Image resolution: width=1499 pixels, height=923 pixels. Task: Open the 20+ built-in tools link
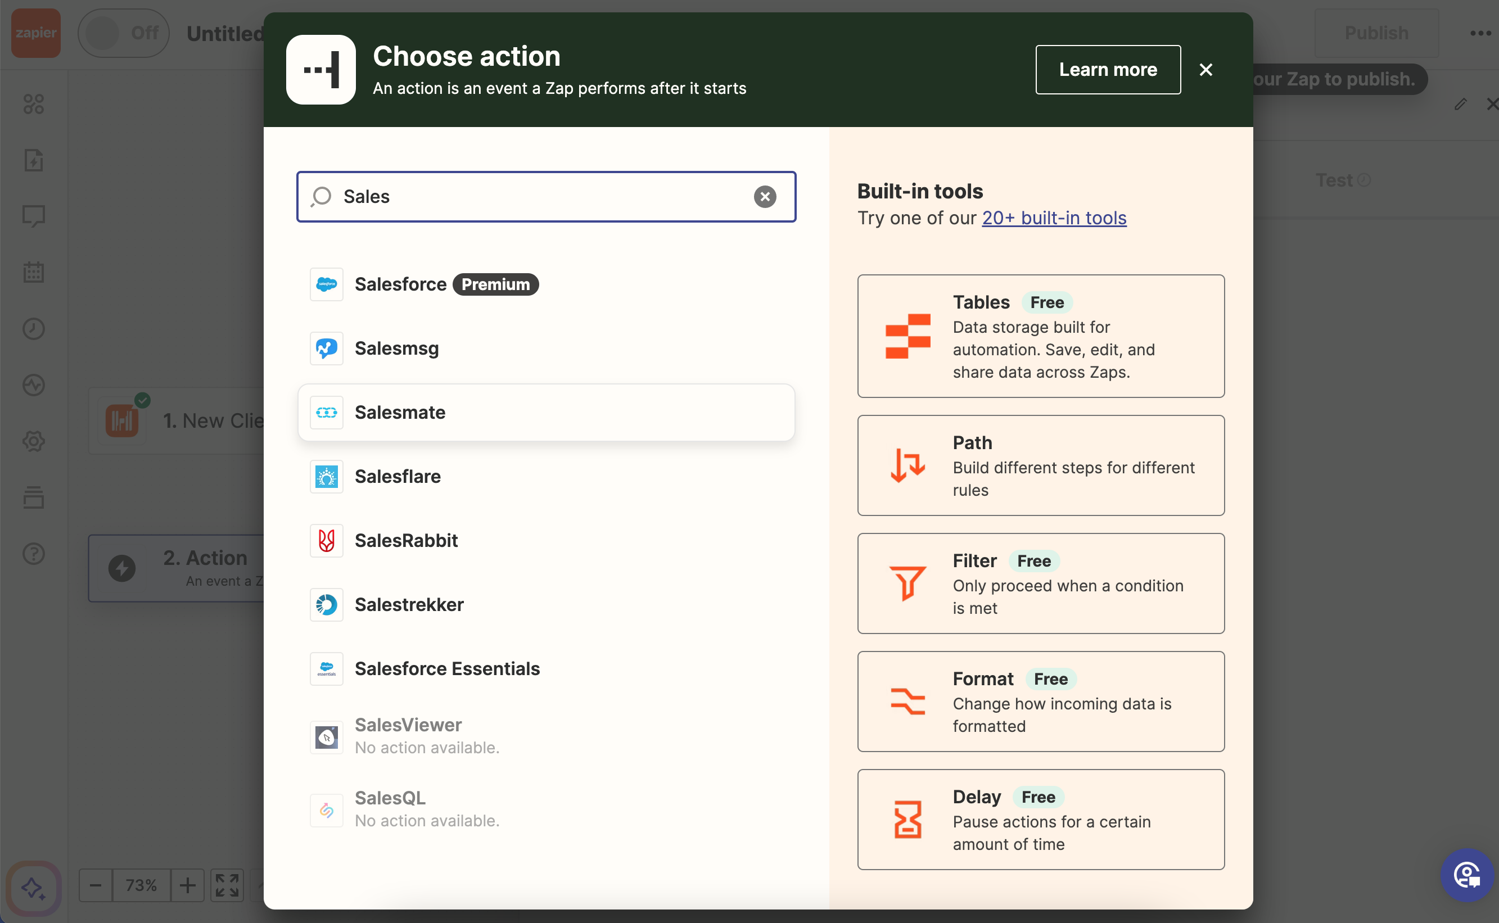(x=1054, y=218)
